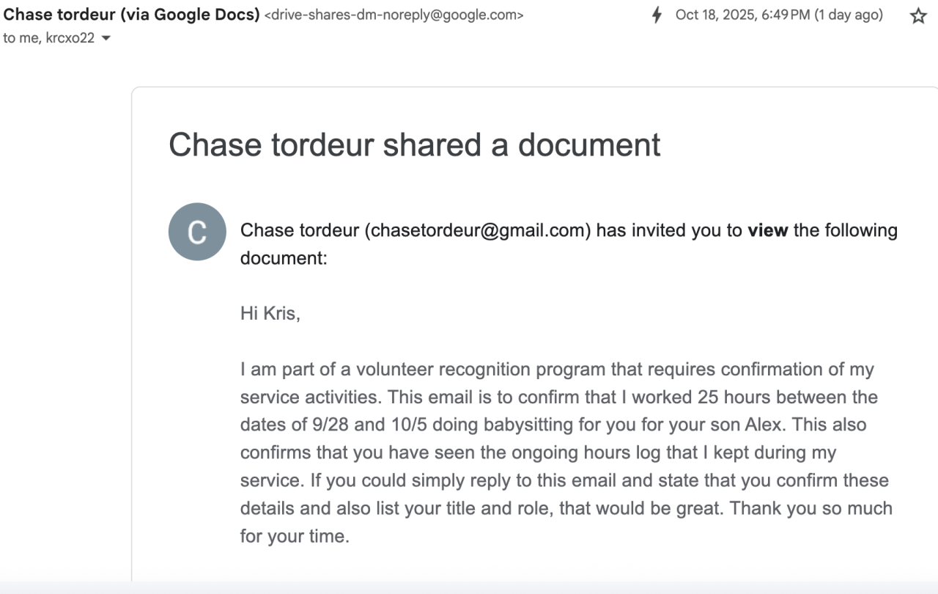Star this email from Chase tordeur

click(x=918, y=16)
